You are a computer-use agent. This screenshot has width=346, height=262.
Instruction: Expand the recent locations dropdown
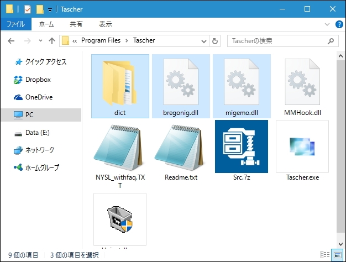pos(40,40)
